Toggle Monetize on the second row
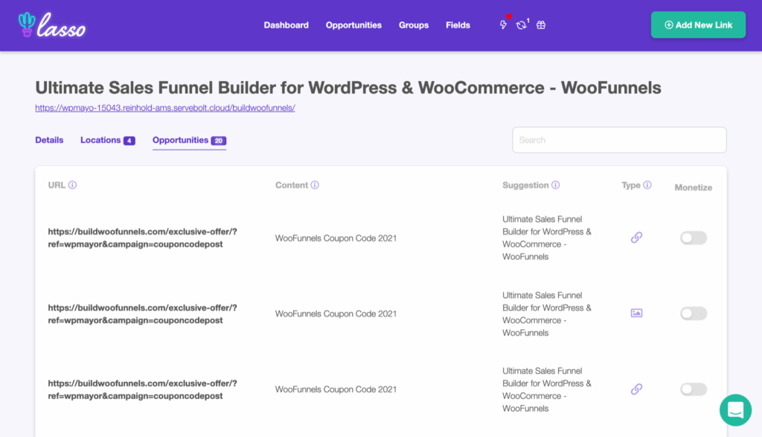The image size is (762, 437). [x=693, y=313]
